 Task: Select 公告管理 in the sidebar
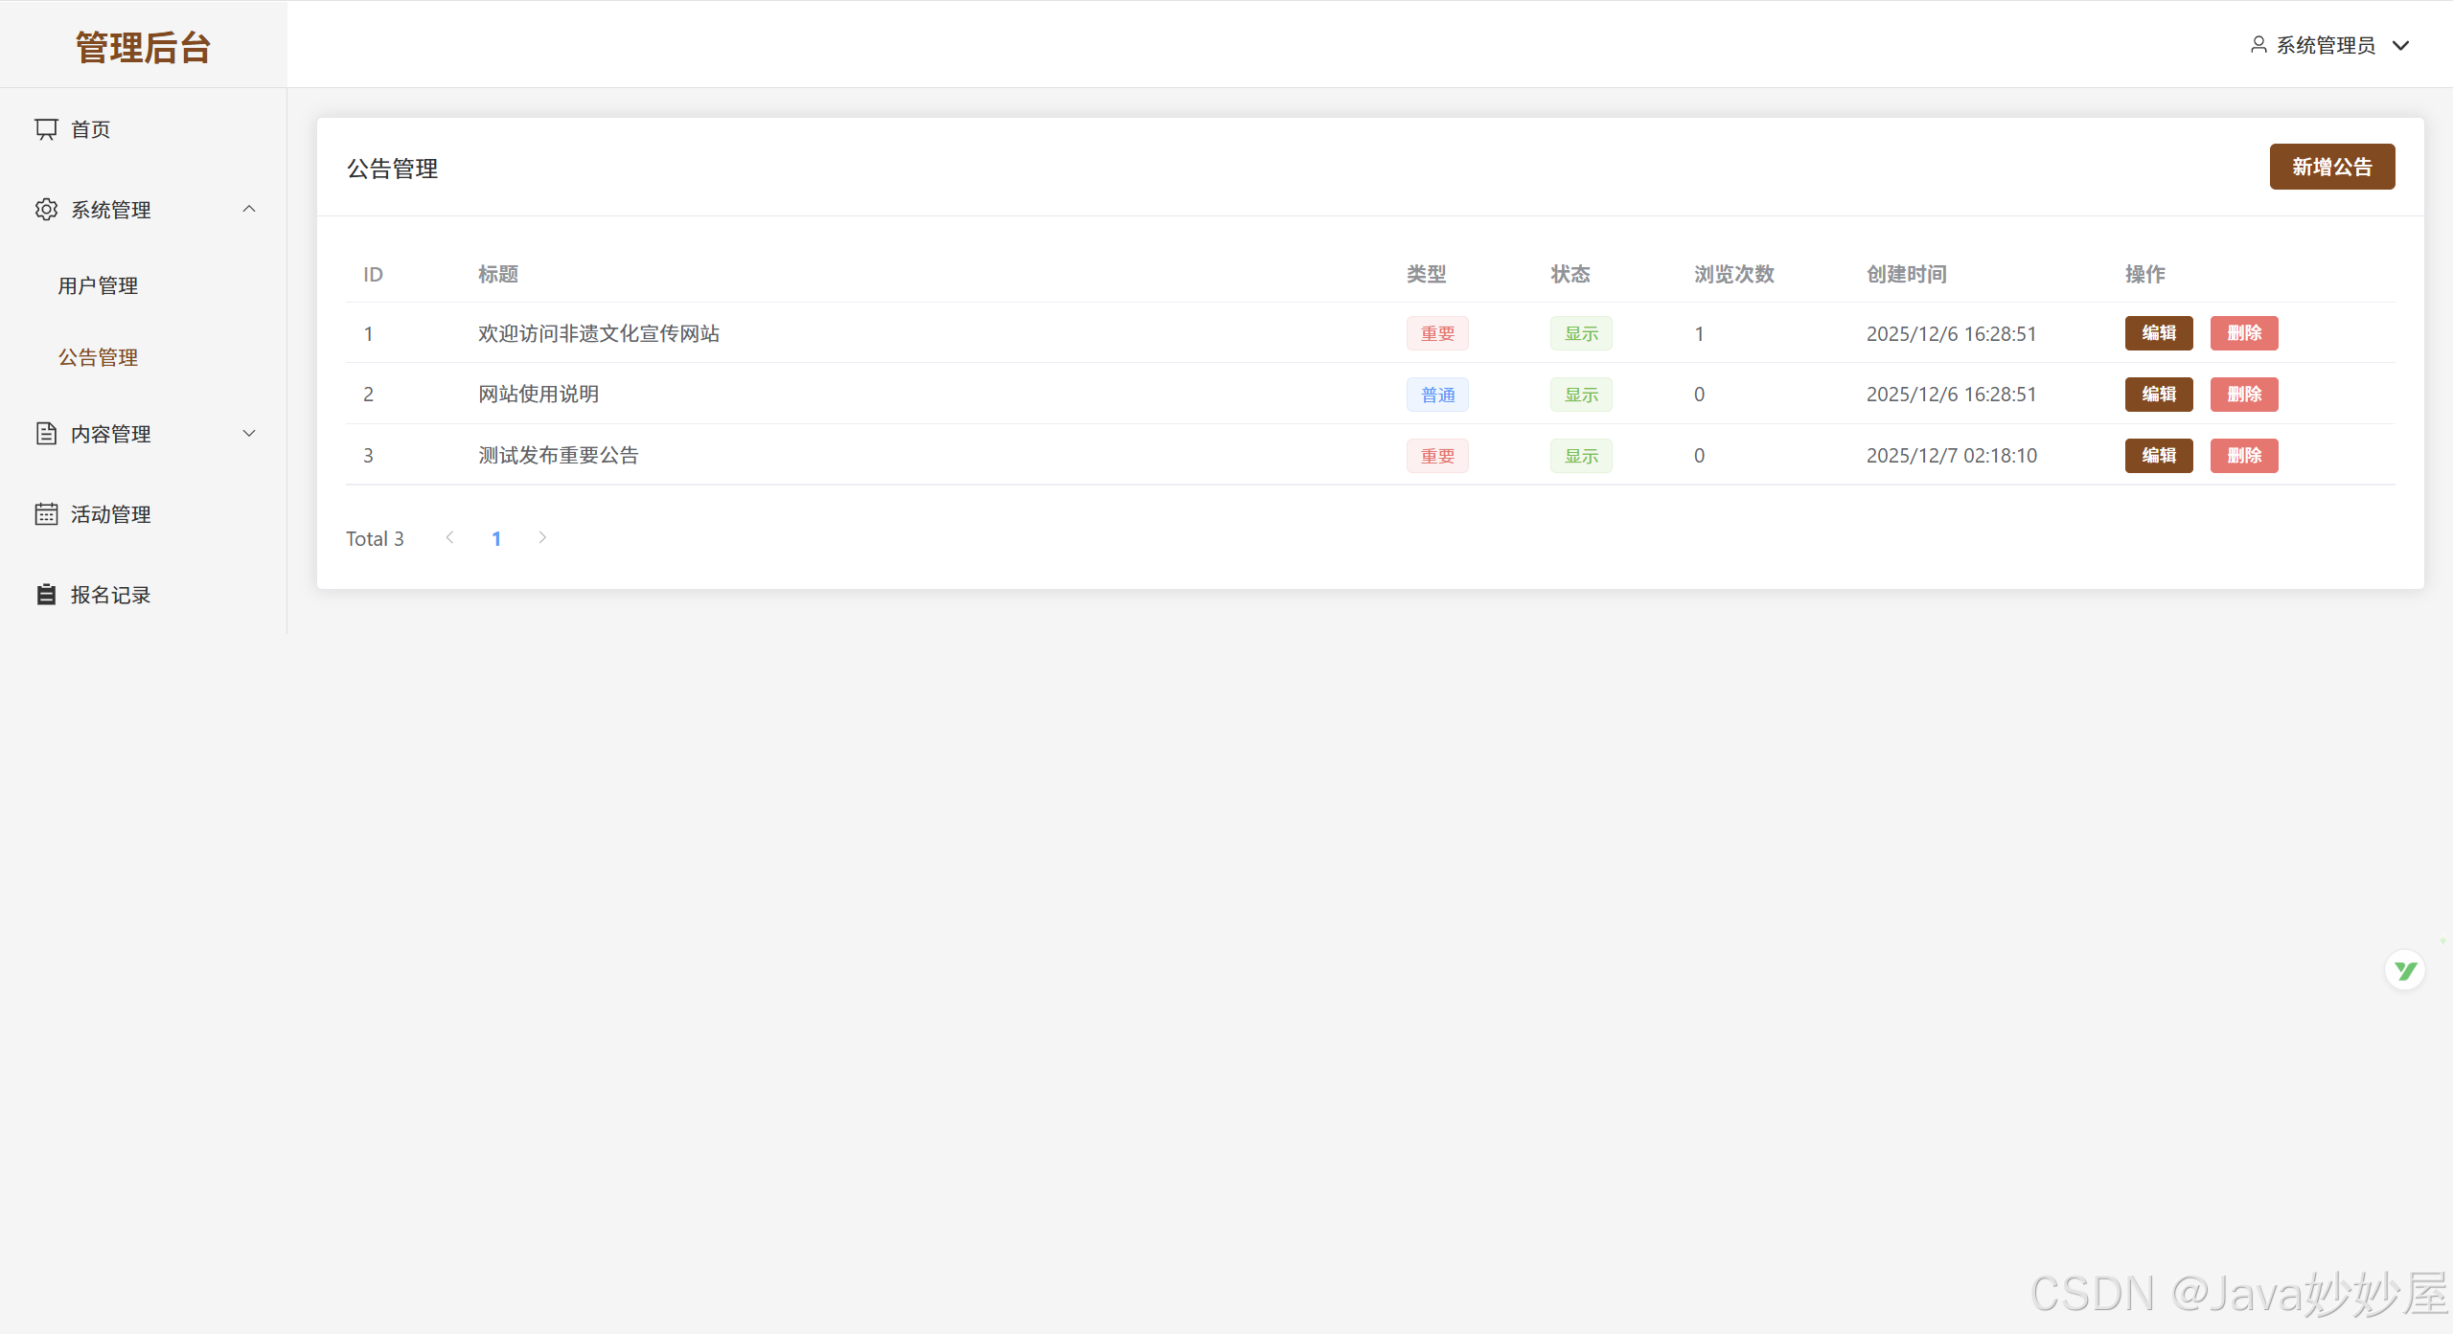(98, 357)
